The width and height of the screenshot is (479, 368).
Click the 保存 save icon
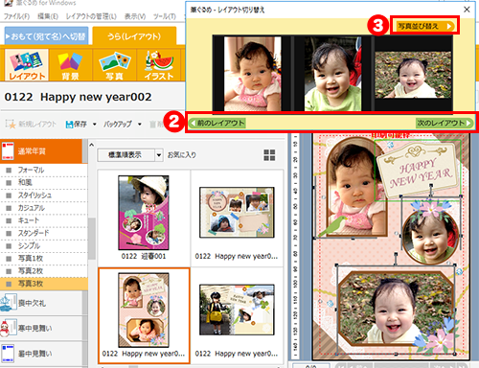coord(69,125)
